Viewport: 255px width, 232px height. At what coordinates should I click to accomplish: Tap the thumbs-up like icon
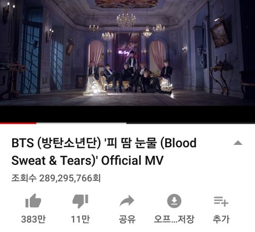[x=33, y=201]
